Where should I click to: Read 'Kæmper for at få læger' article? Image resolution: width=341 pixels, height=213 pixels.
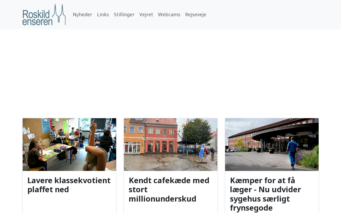click(x=265, y=194)
